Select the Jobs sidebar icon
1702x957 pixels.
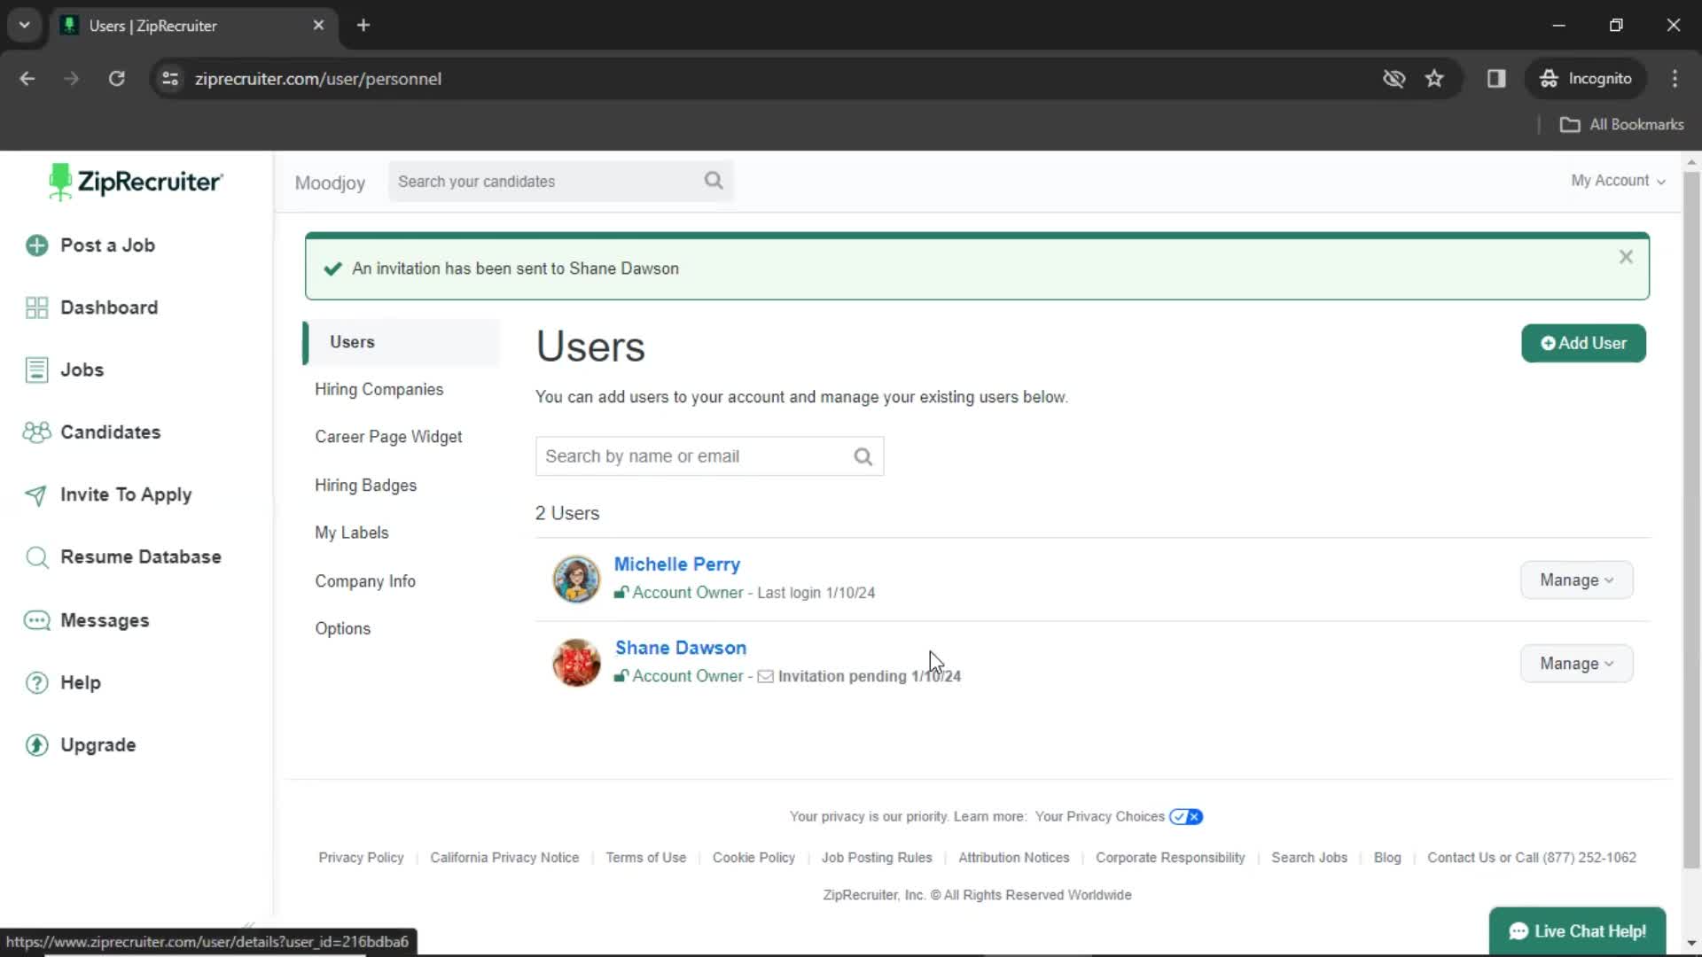[x=37, y=370]
